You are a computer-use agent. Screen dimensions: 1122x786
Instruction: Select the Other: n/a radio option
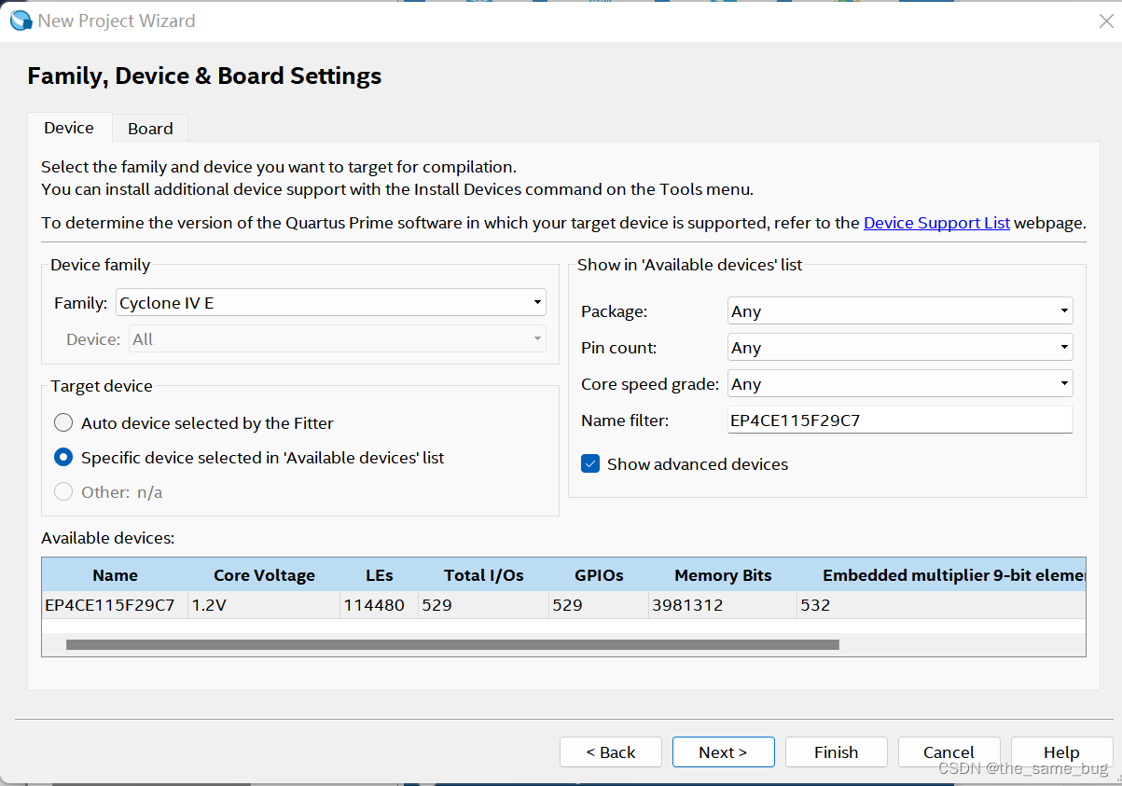[x=63, y=491]
